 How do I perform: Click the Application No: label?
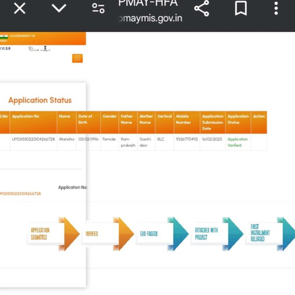73,187
